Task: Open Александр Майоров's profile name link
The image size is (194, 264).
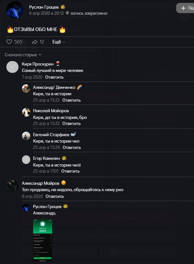Action: [x=40, y=183]
